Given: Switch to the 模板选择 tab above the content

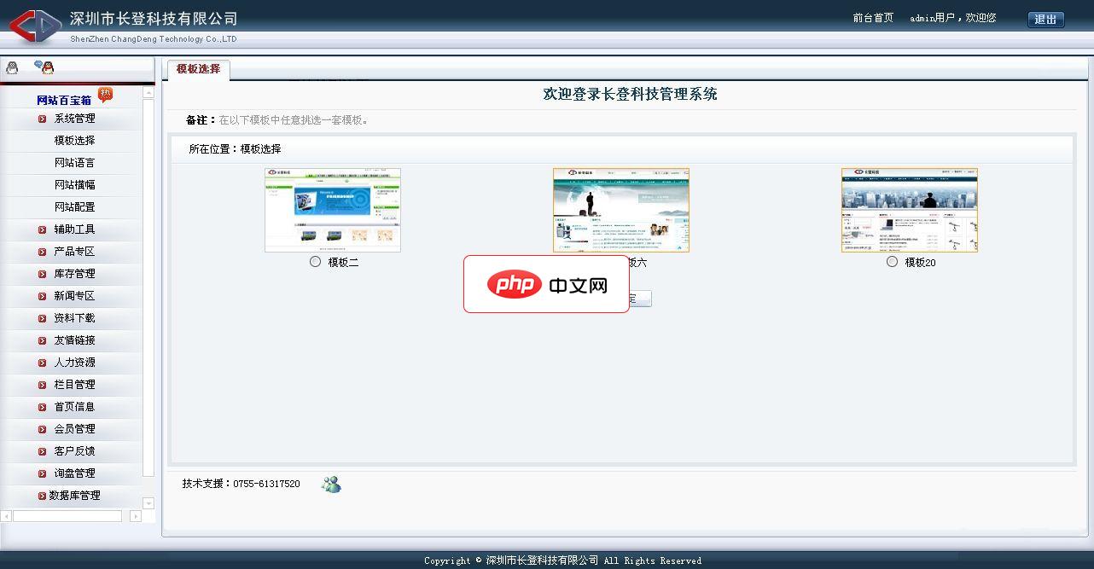Looking at the screenshot, I should [x=198, y=69].
